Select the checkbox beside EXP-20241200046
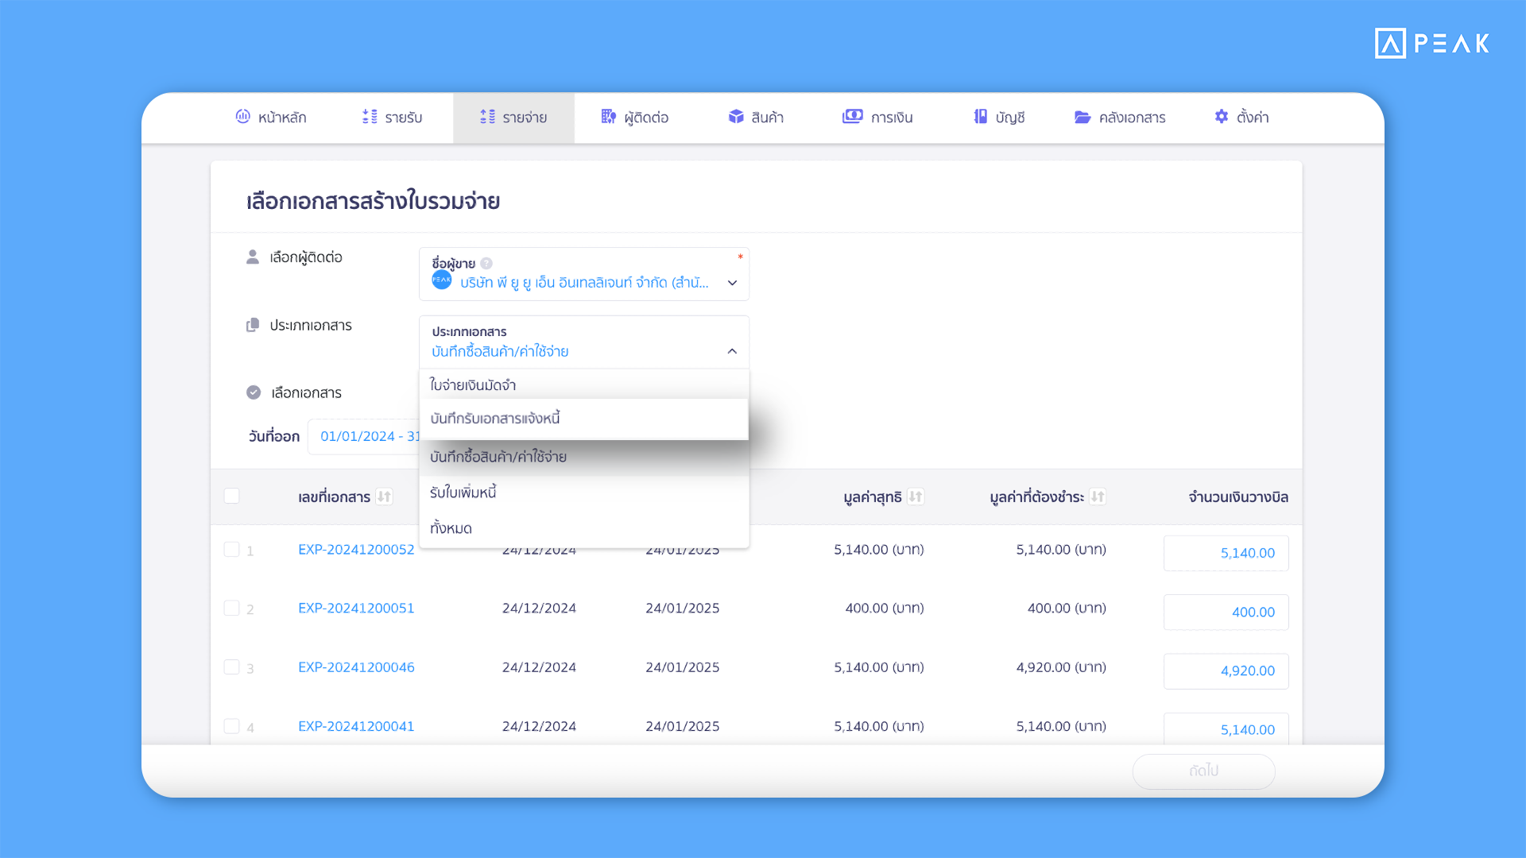The height and width of the screenshot is (858, 1526). point(232,667)
